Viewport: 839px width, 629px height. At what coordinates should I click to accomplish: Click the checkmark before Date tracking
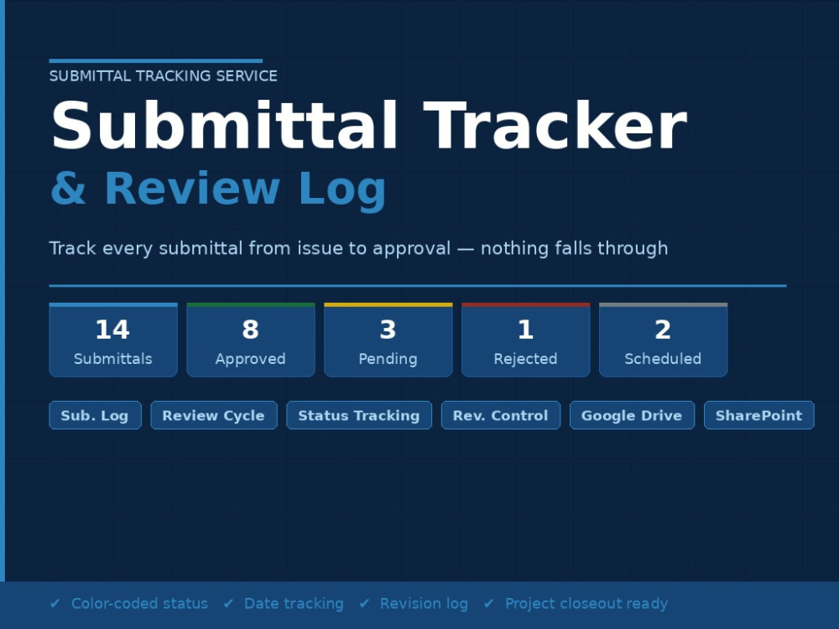(228, 604)
